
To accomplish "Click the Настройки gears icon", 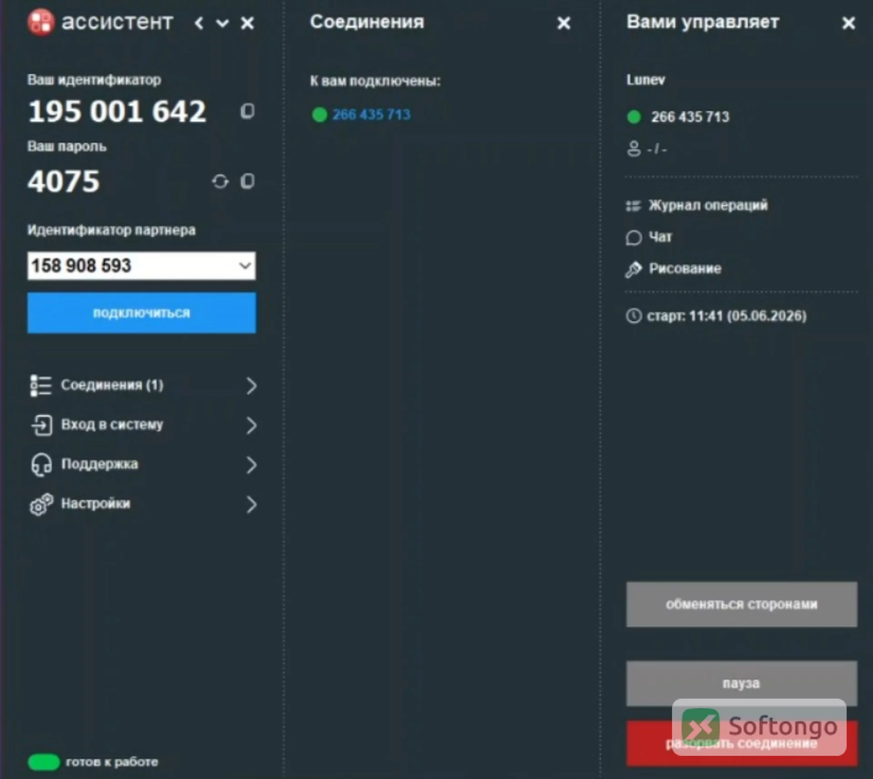I will point(41,504).
